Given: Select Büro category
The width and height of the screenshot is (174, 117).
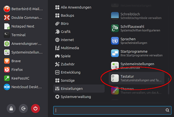Looking at the screenshot, I should (x=79, y=24).
